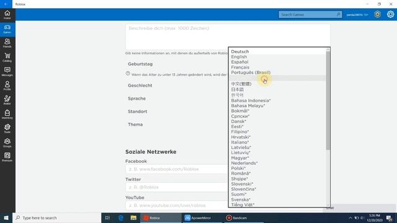This screenshot has height=223, width=397.
Task: Click the Robux hexagon icon
Action: [378, 14]
